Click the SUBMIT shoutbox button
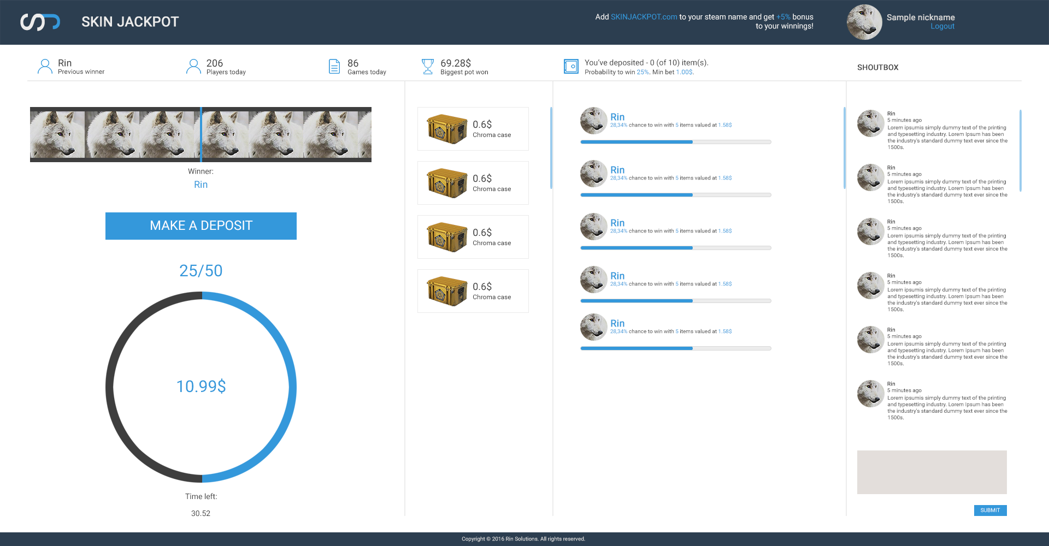 (x=990, y=511)
